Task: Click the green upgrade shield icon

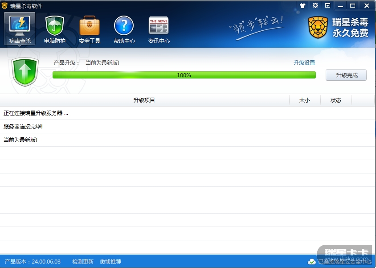Action: (x=25, y=71)
